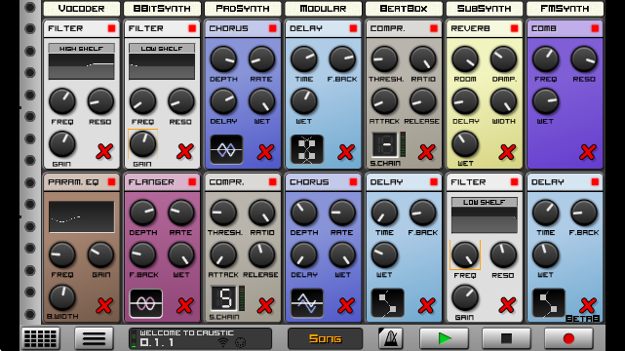
Task: Switch the Song mode button
Action: tap(326, 338)
